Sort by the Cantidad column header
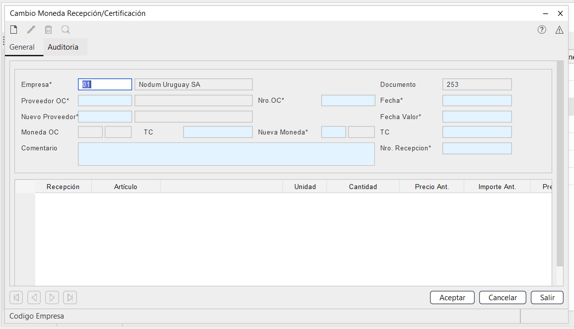Screen dimensions: 574x329 363,187
